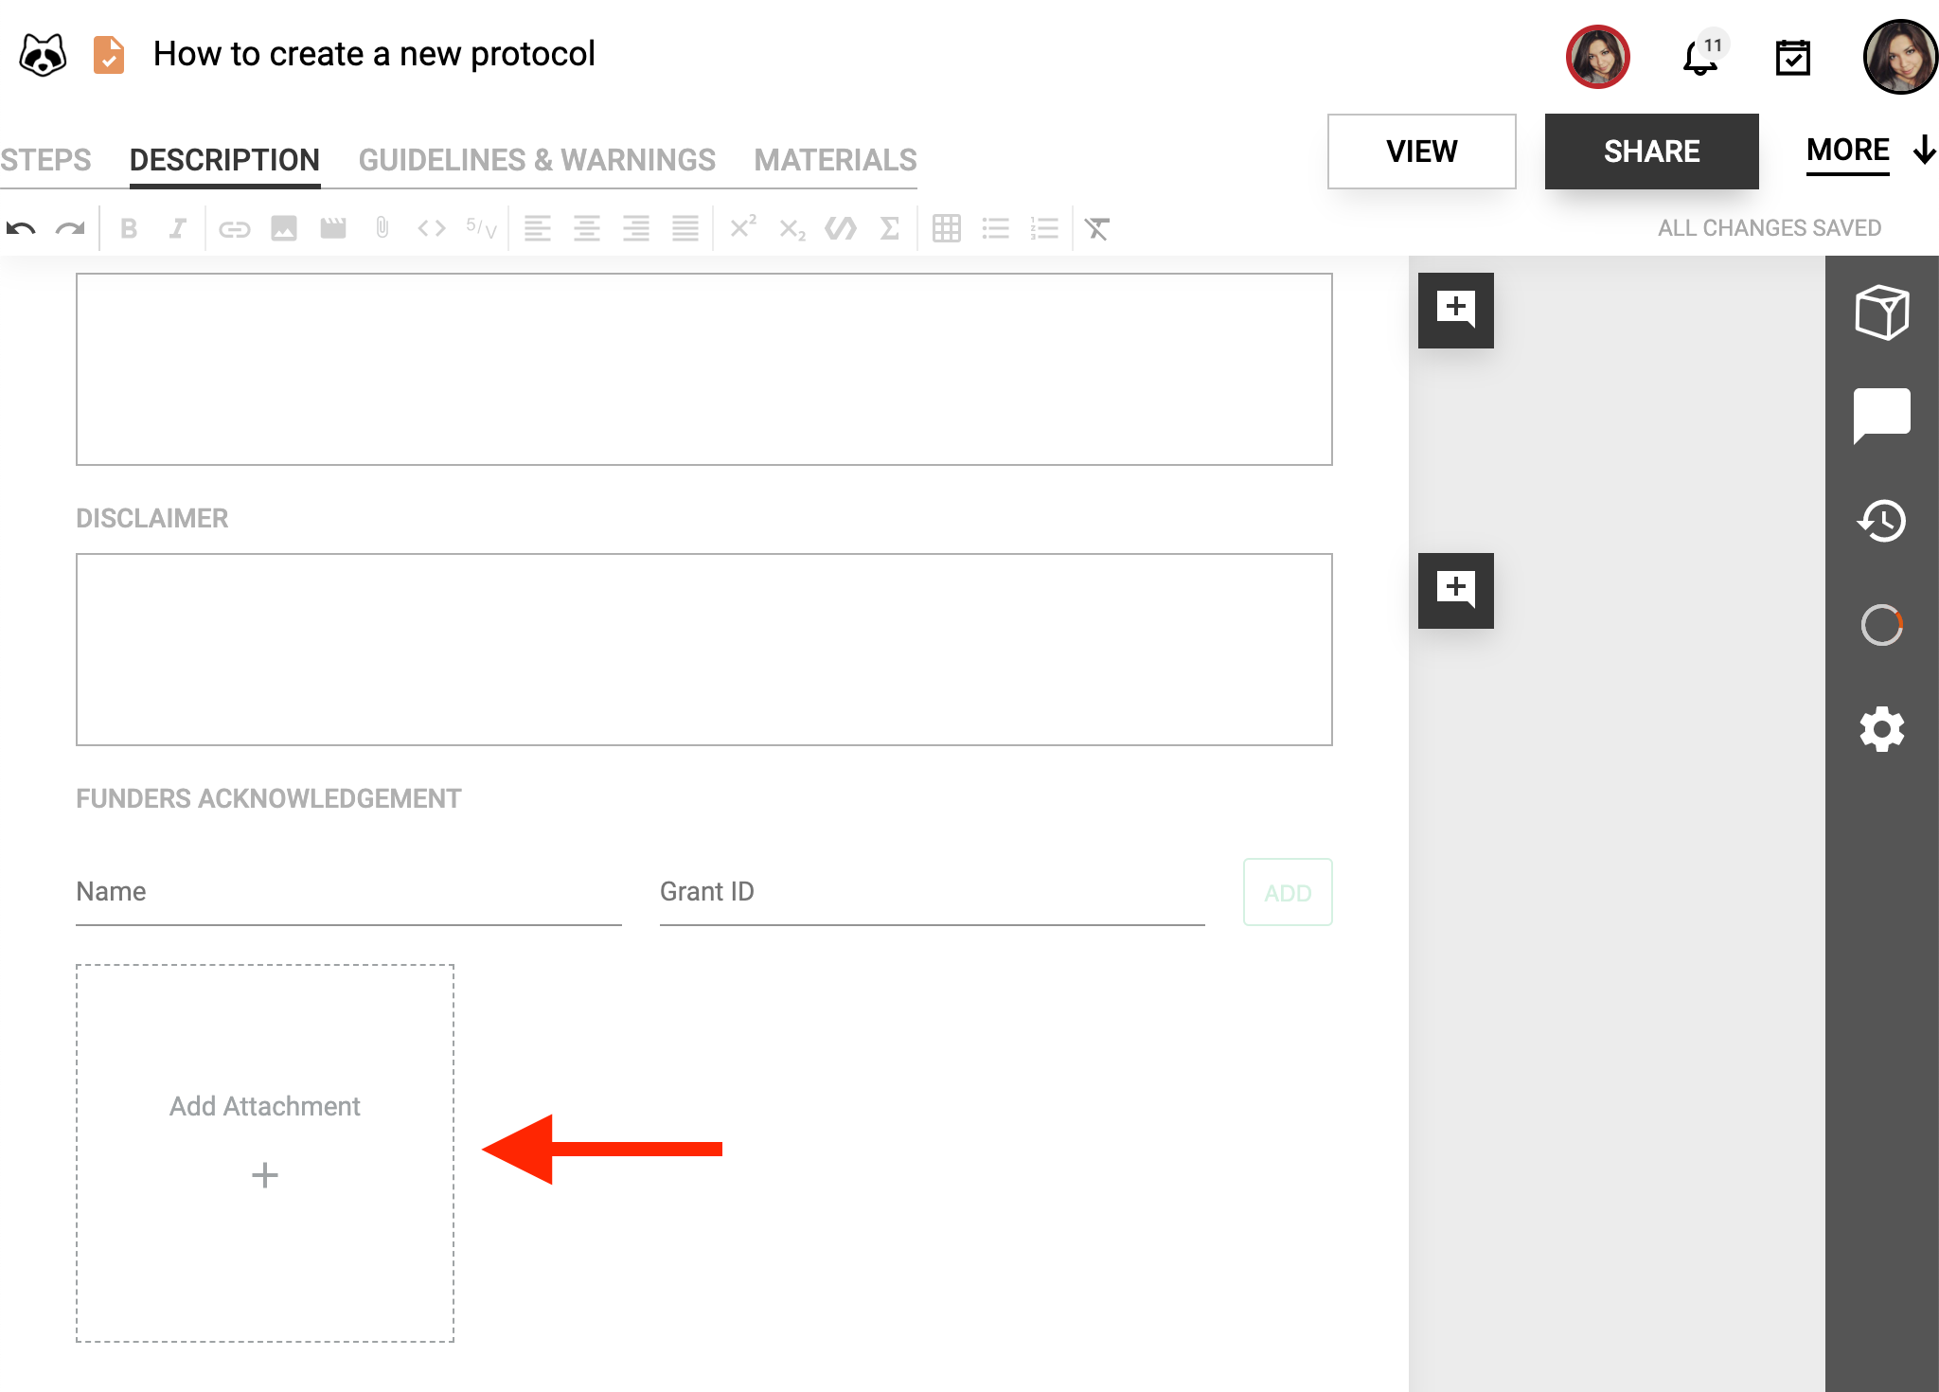Open the version history panel in sidebar
Viewport: 1939px width, 1392px height.
coord(1883,521)
